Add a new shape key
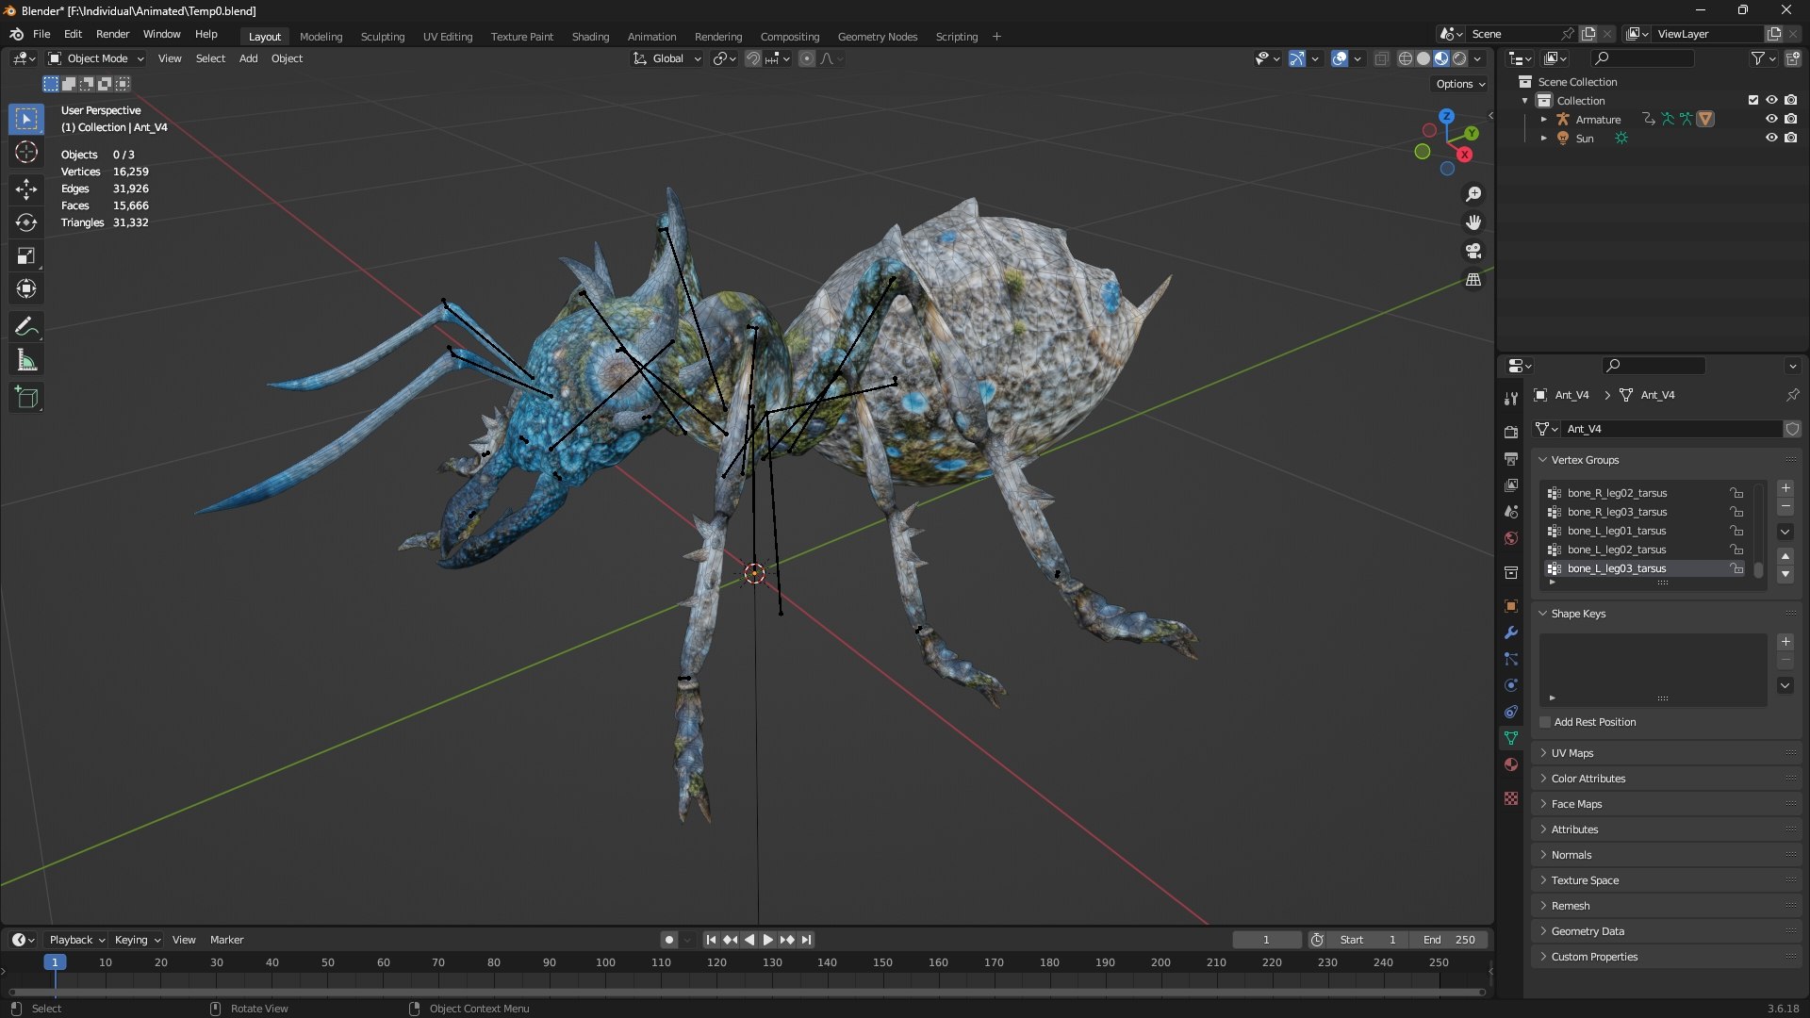1810x1018 pixels. [x=1785, y=642]
